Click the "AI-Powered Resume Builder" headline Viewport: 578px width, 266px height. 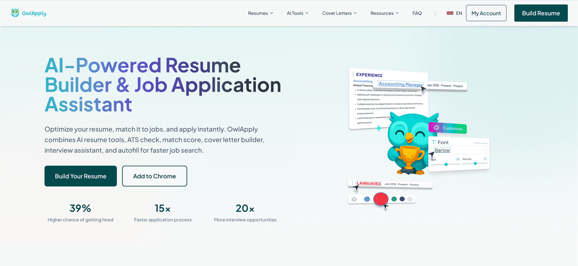click(163, 85)
